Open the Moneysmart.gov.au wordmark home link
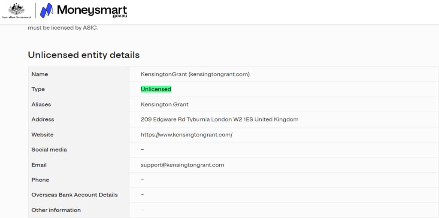 point(92,10)
